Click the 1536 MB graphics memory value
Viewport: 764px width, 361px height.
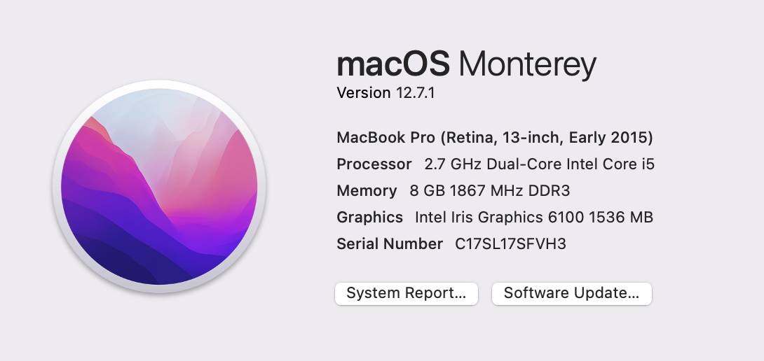pyautogui.click(x=621, y=218)
